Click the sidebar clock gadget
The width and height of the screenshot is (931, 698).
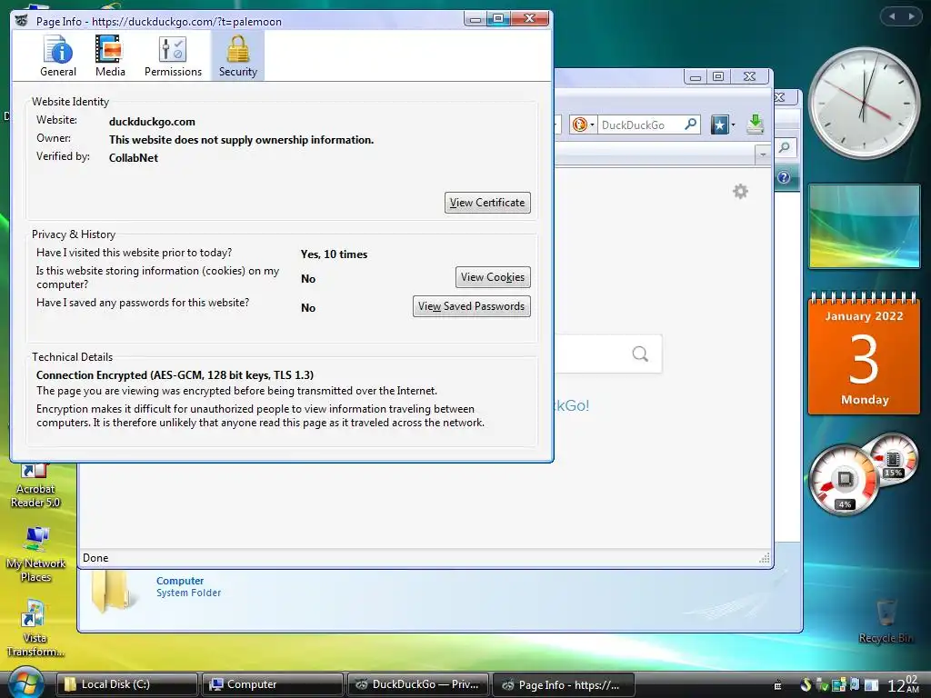[865, 104]
